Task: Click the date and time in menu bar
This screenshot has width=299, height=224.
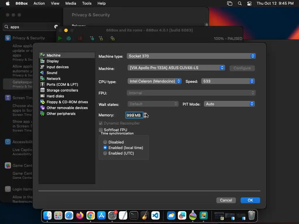Action: (275, 3)
